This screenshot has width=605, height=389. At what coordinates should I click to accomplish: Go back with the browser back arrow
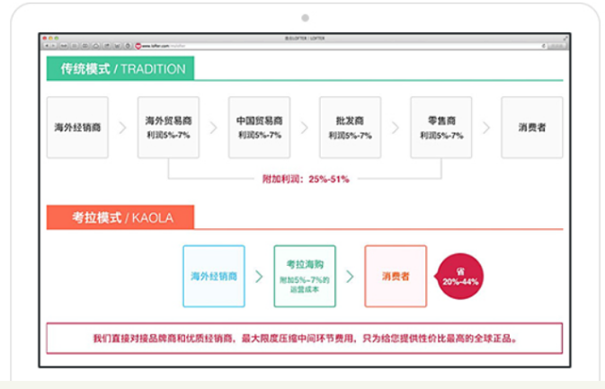pos(47,46)
